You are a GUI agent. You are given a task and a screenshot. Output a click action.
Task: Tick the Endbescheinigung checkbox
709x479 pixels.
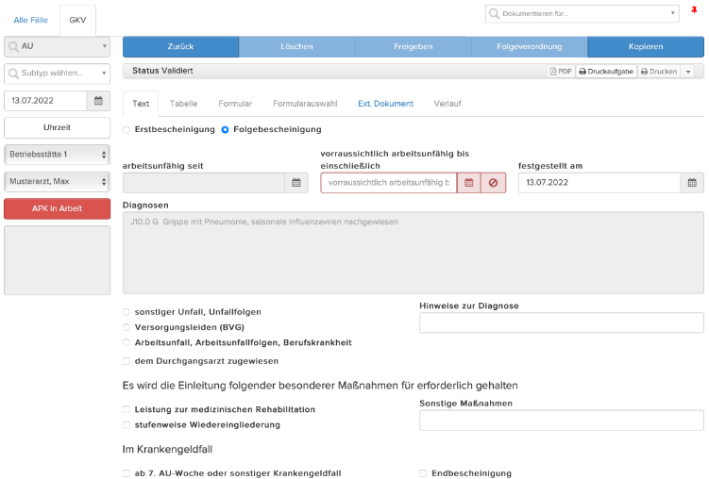(x=423, y=473)
